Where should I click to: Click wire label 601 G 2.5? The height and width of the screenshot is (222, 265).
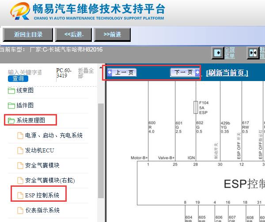pos(179,127)
